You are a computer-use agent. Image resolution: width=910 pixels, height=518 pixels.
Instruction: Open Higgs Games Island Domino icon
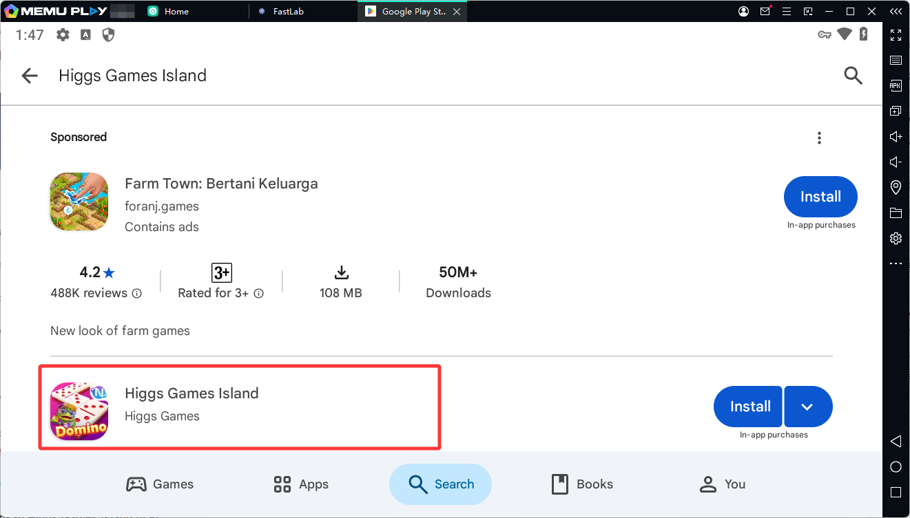79,411
